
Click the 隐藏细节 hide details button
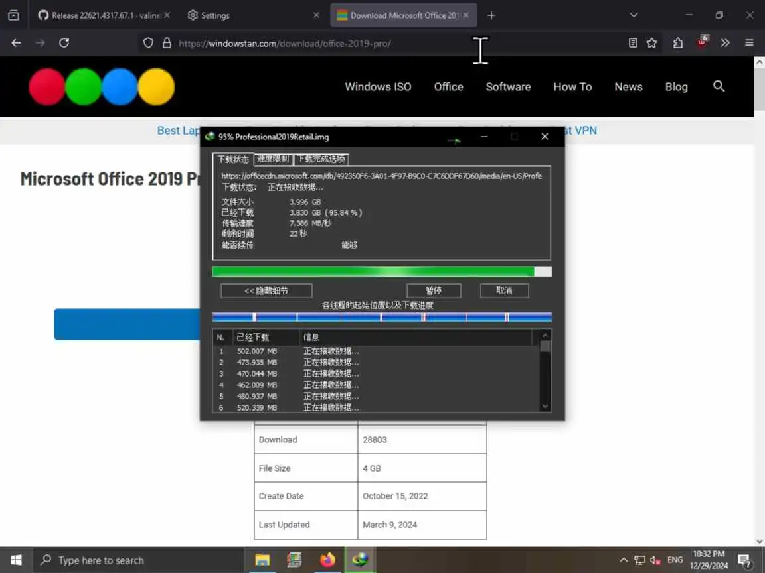266,291
